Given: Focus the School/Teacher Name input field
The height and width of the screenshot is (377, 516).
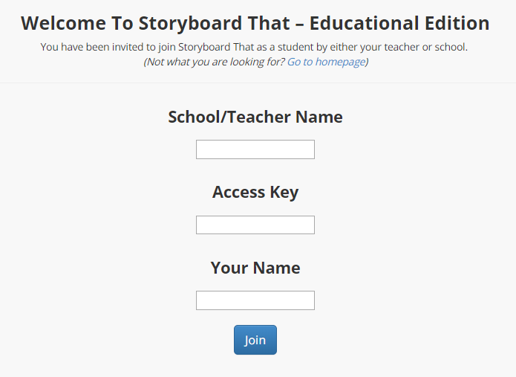Looking at the screenshot, I should click(255, 149).
